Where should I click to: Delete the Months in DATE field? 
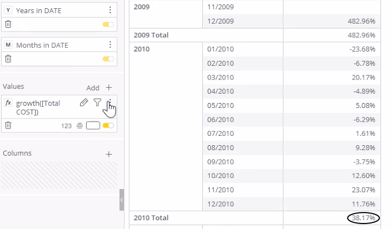click(x=8, y=59)
